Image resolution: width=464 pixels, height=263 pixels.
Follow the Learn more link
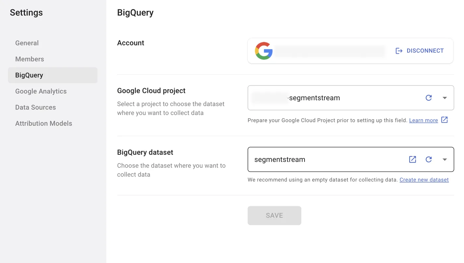pyautogui.click(x=424, y=120)
